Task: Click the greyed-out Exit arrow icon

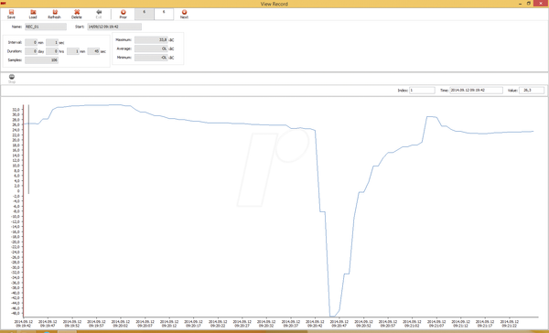Action: (99, 14)
